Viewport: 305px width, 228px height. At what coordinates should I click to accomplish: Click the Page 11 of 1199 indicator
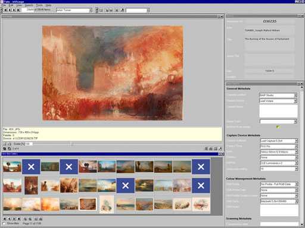[x=32, y=223]
